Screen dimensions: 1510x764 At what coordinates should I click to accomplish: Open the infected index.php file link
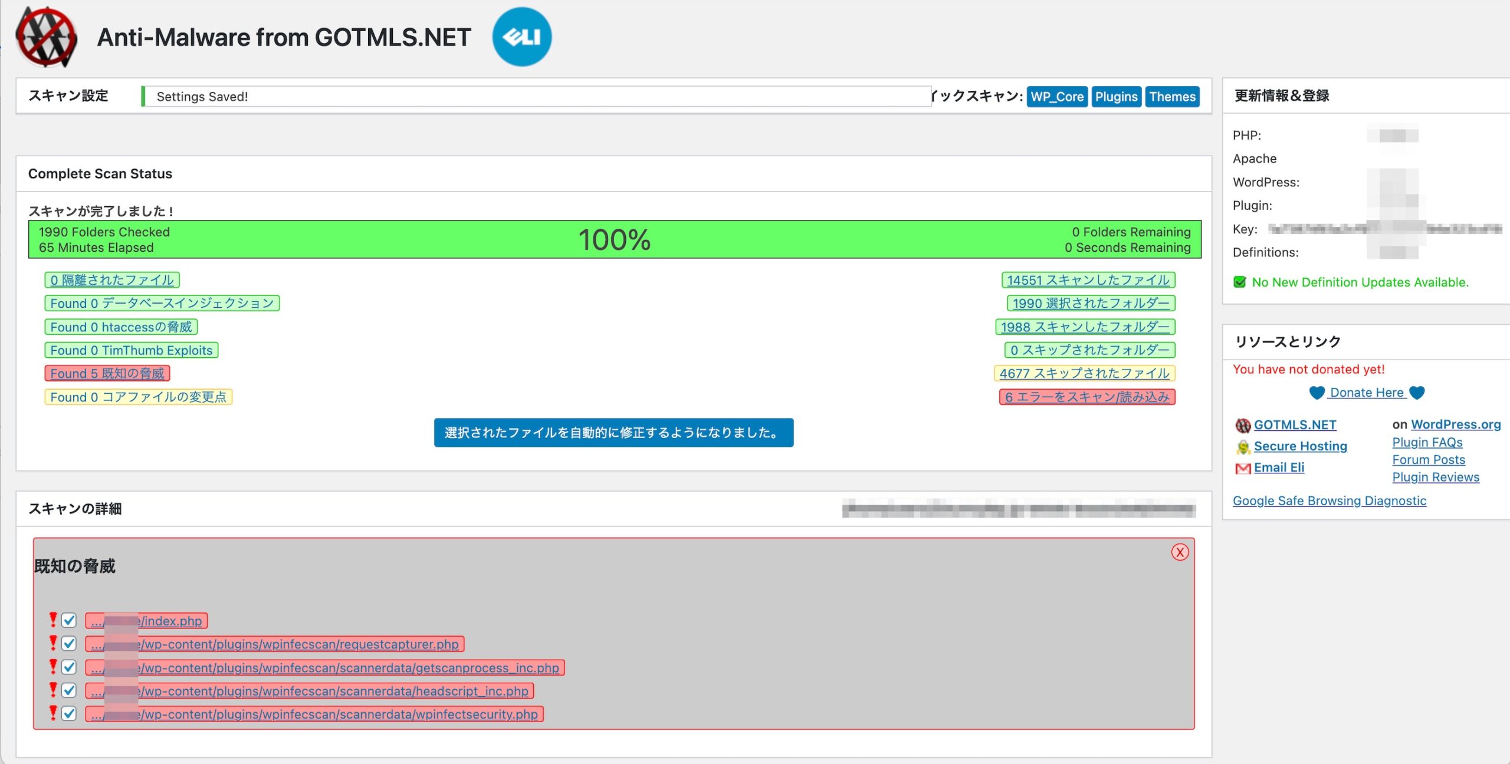tap(146, 621)
